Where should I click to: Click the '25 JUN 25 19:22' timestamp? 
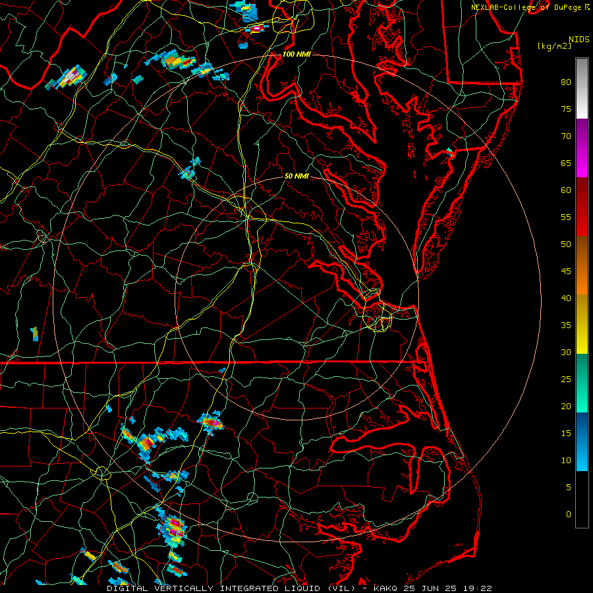click(448, 588)
